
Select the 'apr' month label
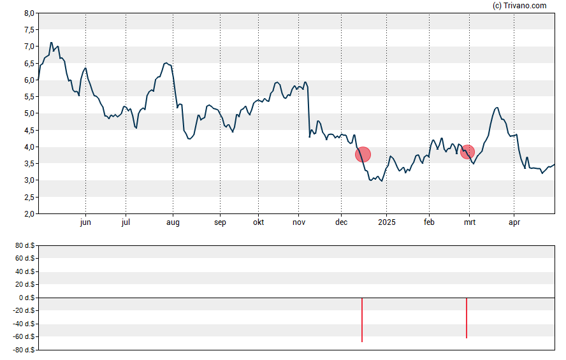(514, 222)
